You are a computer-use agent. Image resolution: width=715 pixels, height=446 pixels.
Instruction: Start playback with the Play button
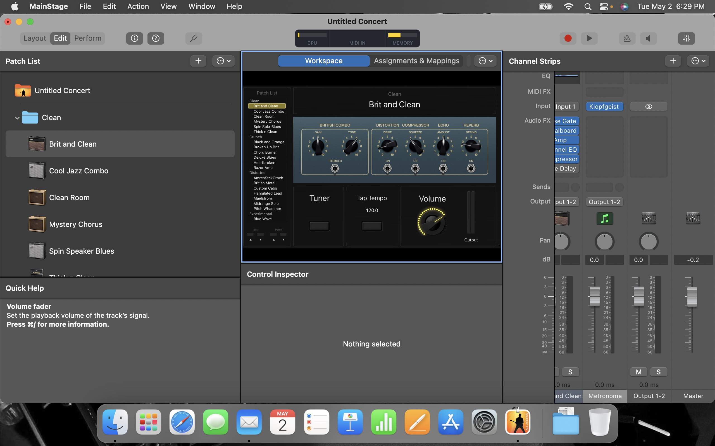tap(589, 38)
